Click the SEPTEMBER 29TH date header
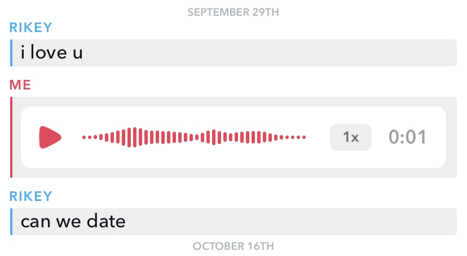Viewport: 467px width, 256px height. [x=233, y=12]
